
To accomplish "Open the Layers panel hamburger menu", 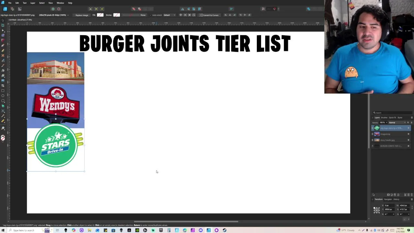I will tap(411, 117).
